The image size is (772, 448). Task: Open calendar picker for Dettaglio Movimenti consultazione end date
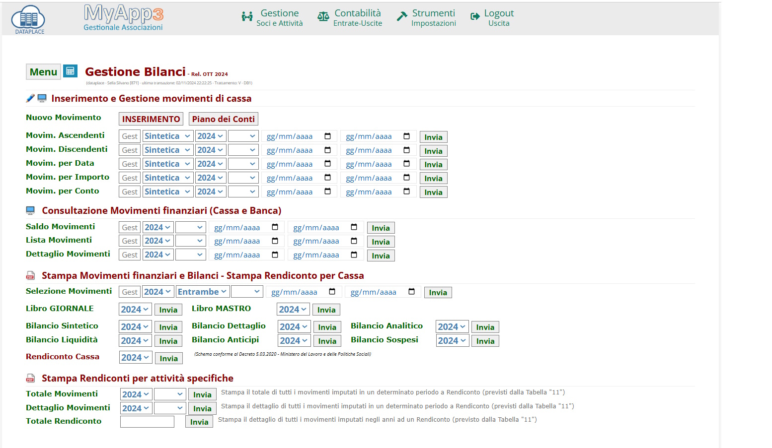[x=354, y=255]
